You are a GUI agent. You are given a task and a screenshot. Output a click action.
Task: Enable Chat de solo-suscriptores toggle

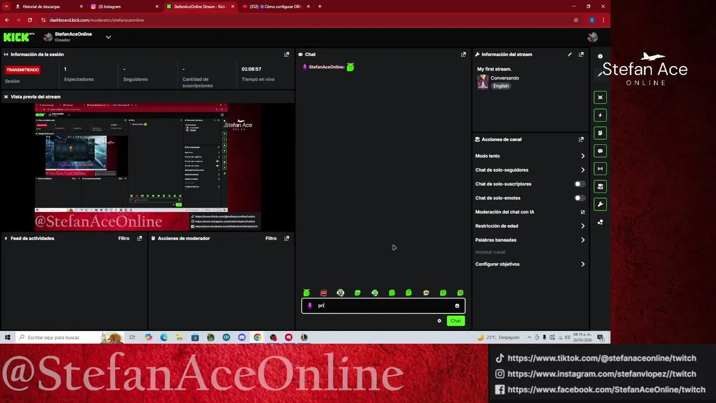[580, 184]
